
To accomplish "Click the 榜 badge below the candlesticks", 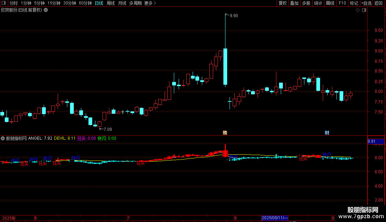I will [225, 133].
